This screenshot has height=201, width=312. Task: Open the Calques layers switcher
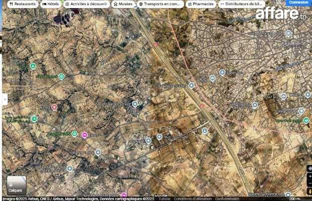16,185
